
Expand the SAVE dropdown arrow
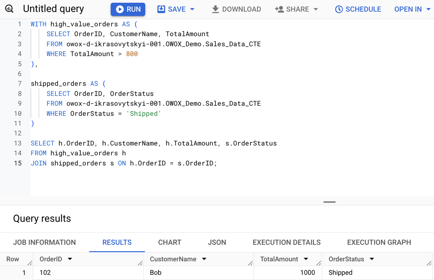pos(192,9)
